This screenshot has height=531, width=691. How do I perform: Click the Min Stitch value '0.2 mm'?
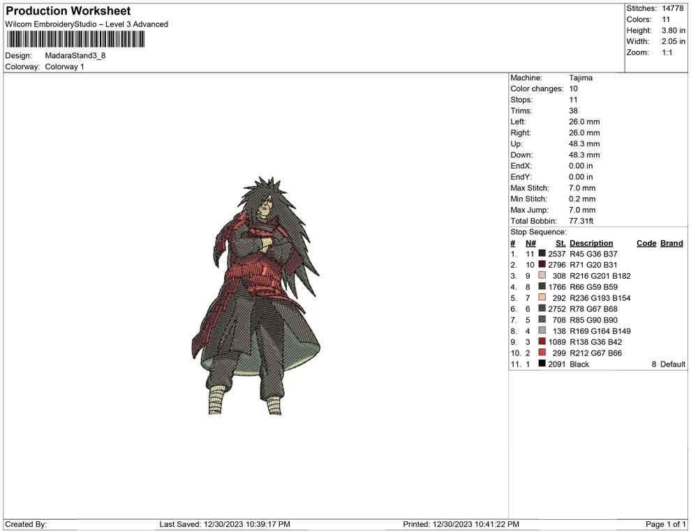[582, 199]
